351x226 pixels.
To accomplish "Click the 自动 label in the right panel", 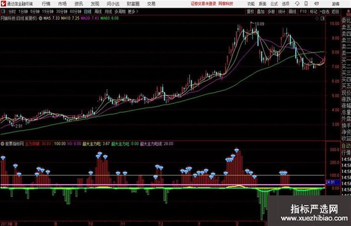I will (346, 146).
